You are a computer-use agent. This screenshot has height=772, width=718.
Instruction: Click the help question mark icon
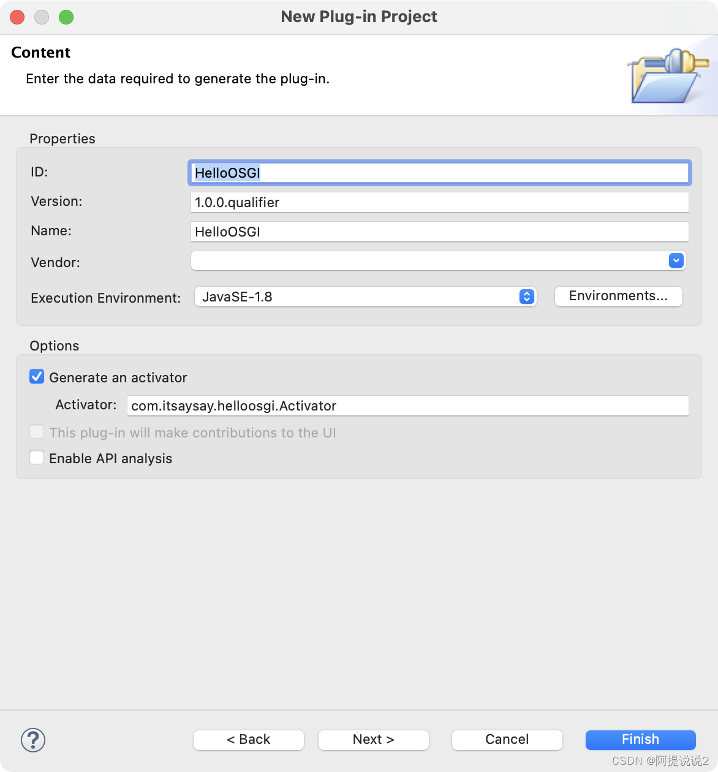click(x=33, y=740)
